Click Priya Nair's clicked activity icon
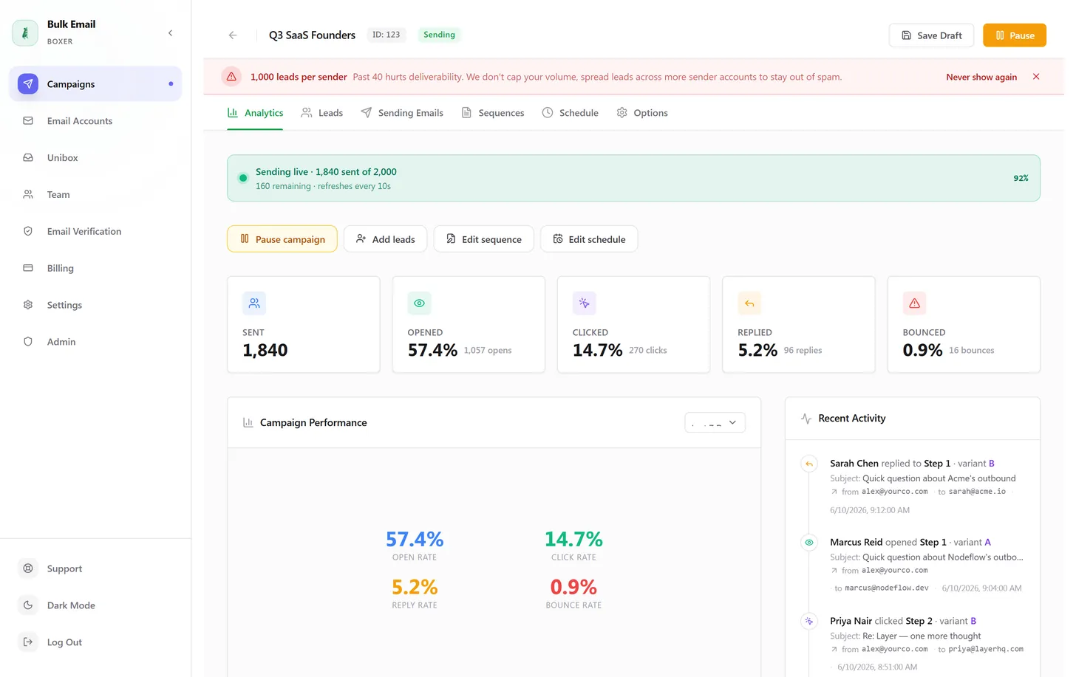This screenshot has width=1076, height=677. tap(809, 622)
